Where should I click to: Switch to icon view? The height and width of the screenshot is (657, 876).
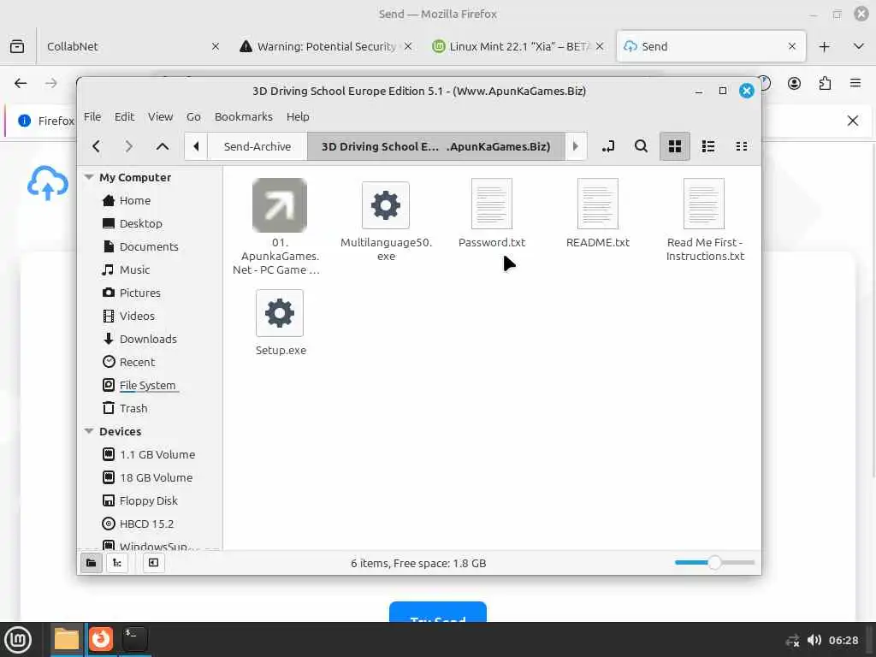click(x=675, y=146)
